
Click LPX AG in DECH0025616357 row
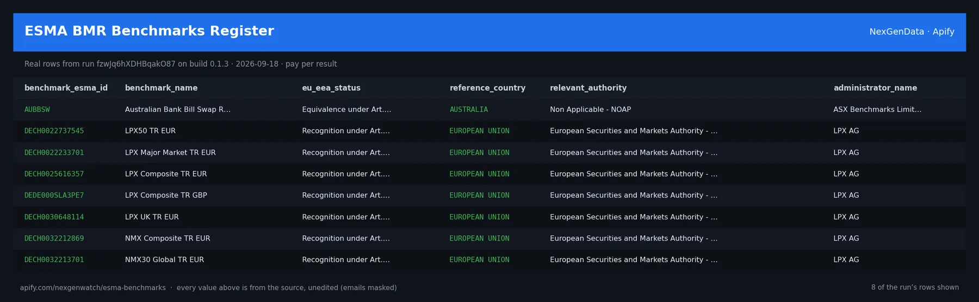click(846, 174)
